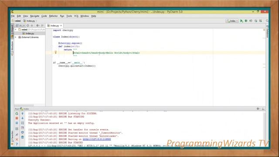This screenshot has width=279, height=157.
Task: Toggle scroll to end in console toolbar
Action: [x=22, y=128]
